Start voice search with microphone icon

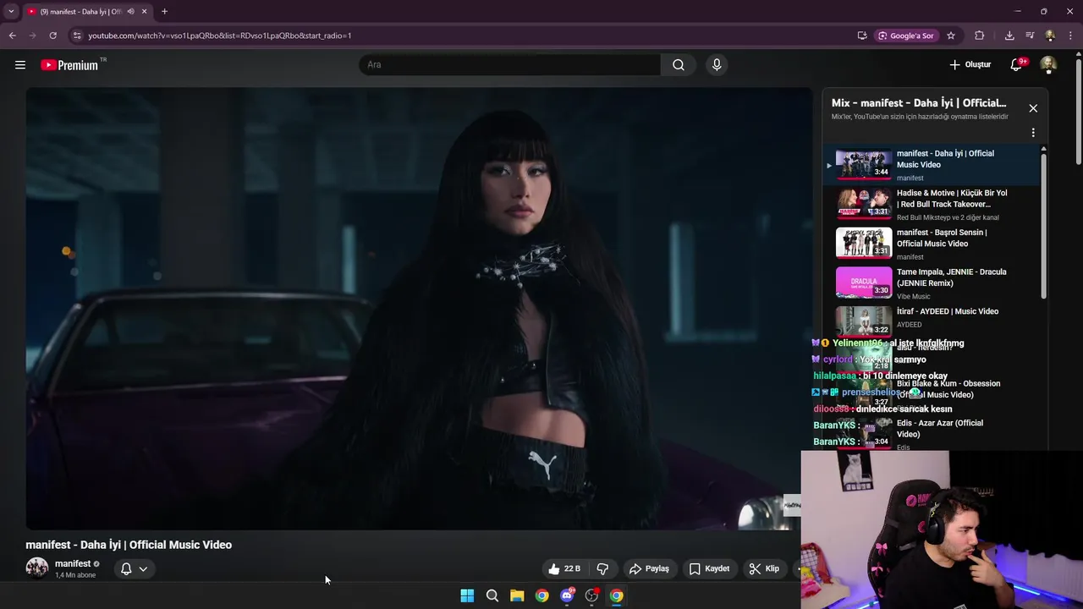pyautogui.click(x=717, y=64)
